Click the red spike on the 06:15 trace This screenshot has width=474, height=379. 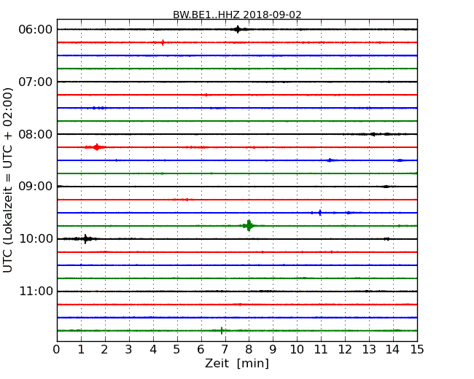click(163, 42)
